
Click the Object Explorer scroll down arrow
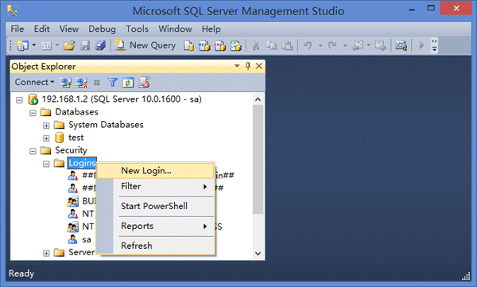(258, 254)
